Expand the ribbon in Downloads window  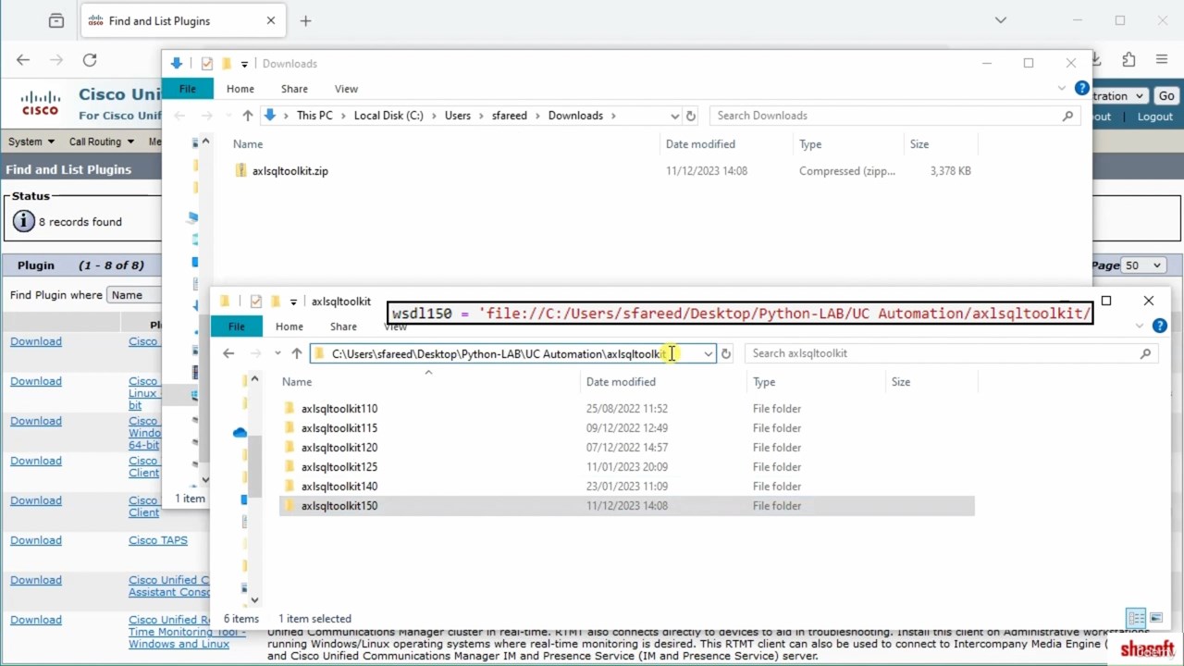tap(1062, 89)
